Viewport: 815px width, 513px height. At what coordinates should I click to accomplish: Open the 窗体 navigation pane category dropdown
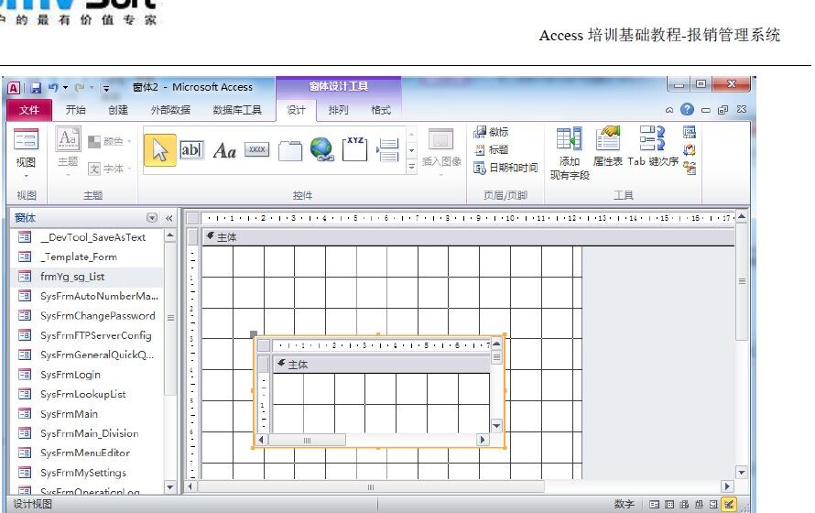(x=152, y=218)
